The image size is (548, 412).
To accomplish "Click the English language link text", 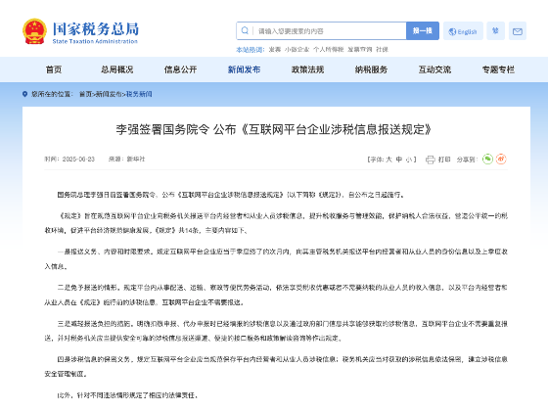I will coord(468,31).
